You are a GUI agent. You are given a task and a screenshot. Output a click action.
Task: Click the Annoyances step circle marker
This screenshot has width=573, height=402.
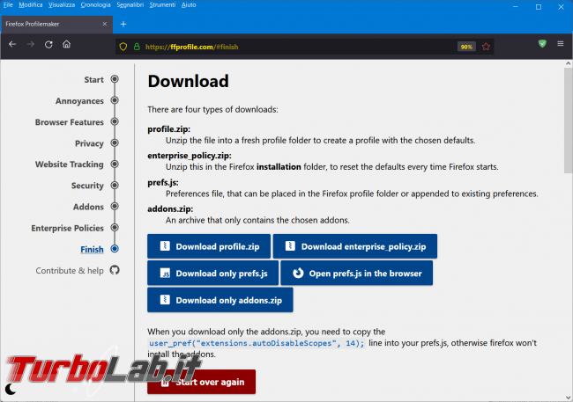click(115, 100)
